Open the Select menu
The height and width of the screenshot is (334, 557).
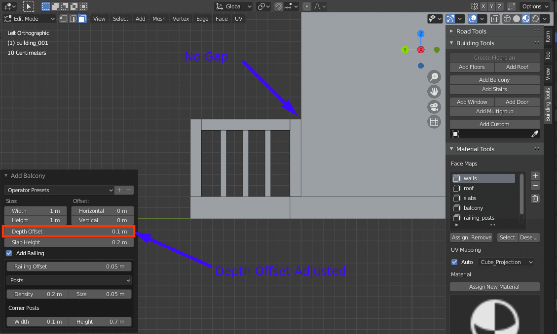120,19
